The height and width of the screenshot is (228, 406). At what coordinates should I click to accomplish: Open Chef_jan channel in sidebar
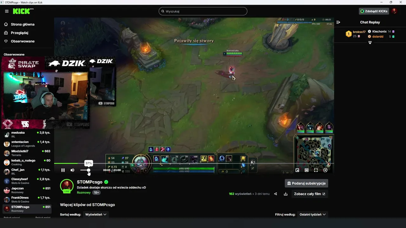tap(27, 171)
